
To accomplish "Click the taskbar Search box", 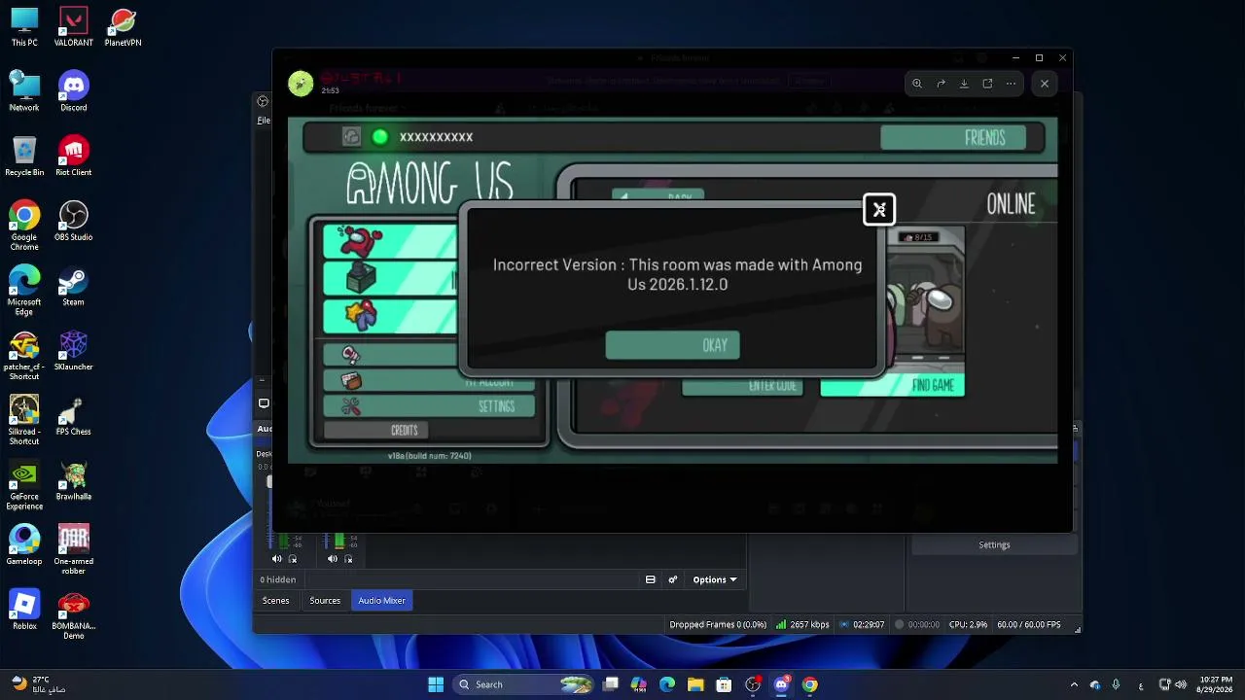I will point(524,684).
